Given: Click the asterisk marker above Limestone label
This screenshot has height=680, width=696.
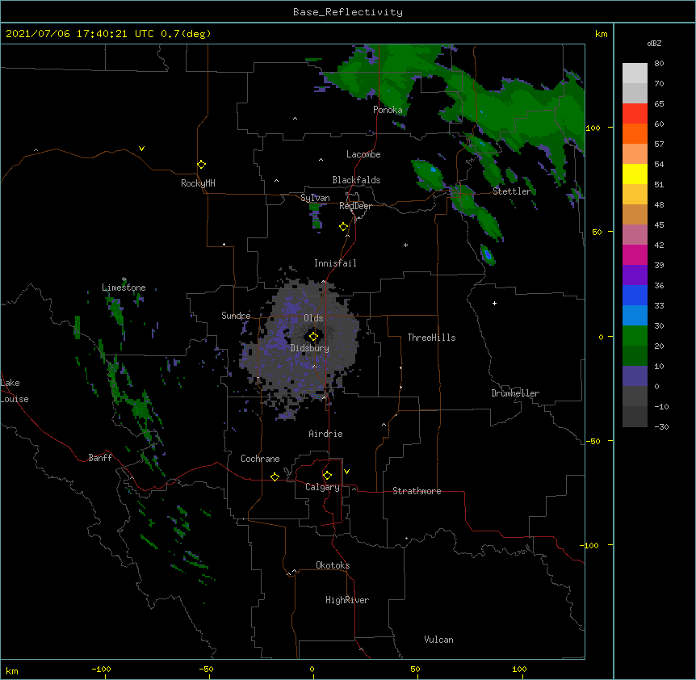Looking at the screenshot, I should 124,279.
